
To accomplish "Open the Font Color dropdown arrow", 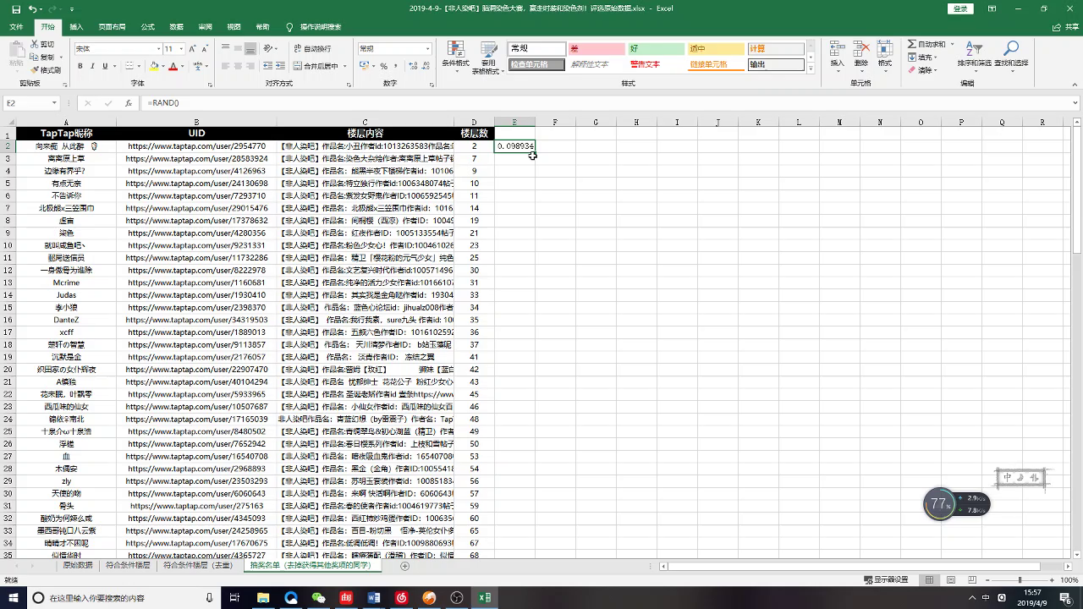I will [x=183, y=66].
